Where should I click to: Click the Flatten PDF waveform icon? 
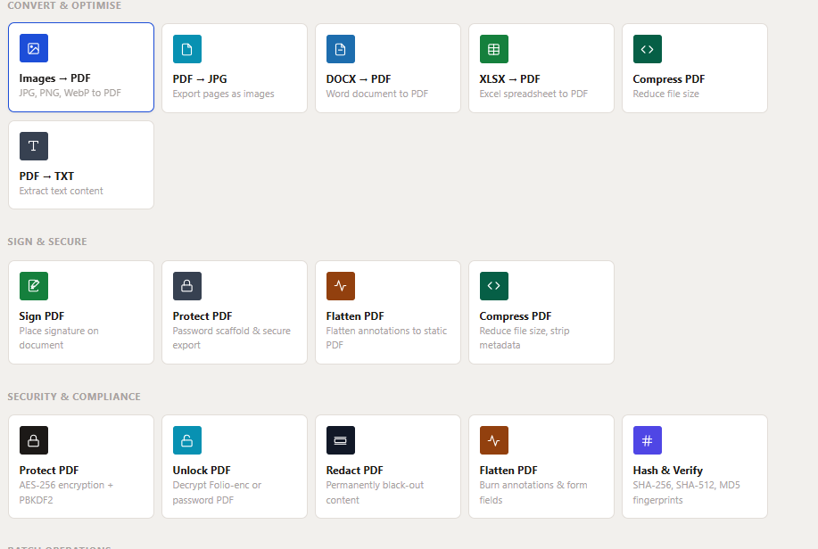[340, 285]
